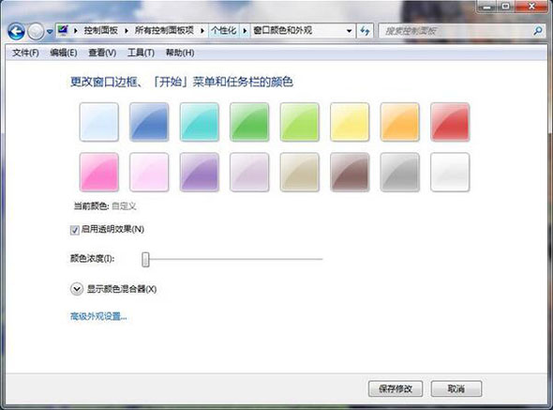Go to 个性化 breadcrumb
This screenshot has height=410, width=553.
[x=224, y=31]
